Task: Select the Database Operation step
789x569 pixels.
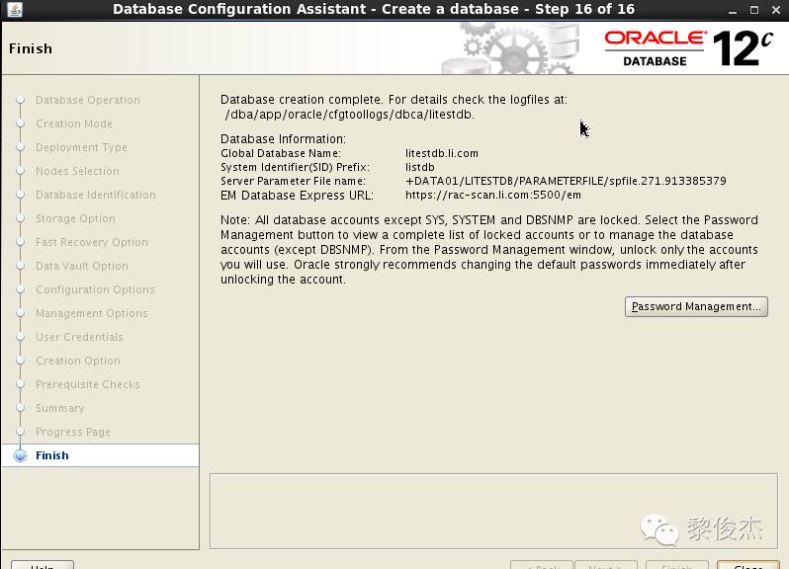Action: (x=88, y=100)
